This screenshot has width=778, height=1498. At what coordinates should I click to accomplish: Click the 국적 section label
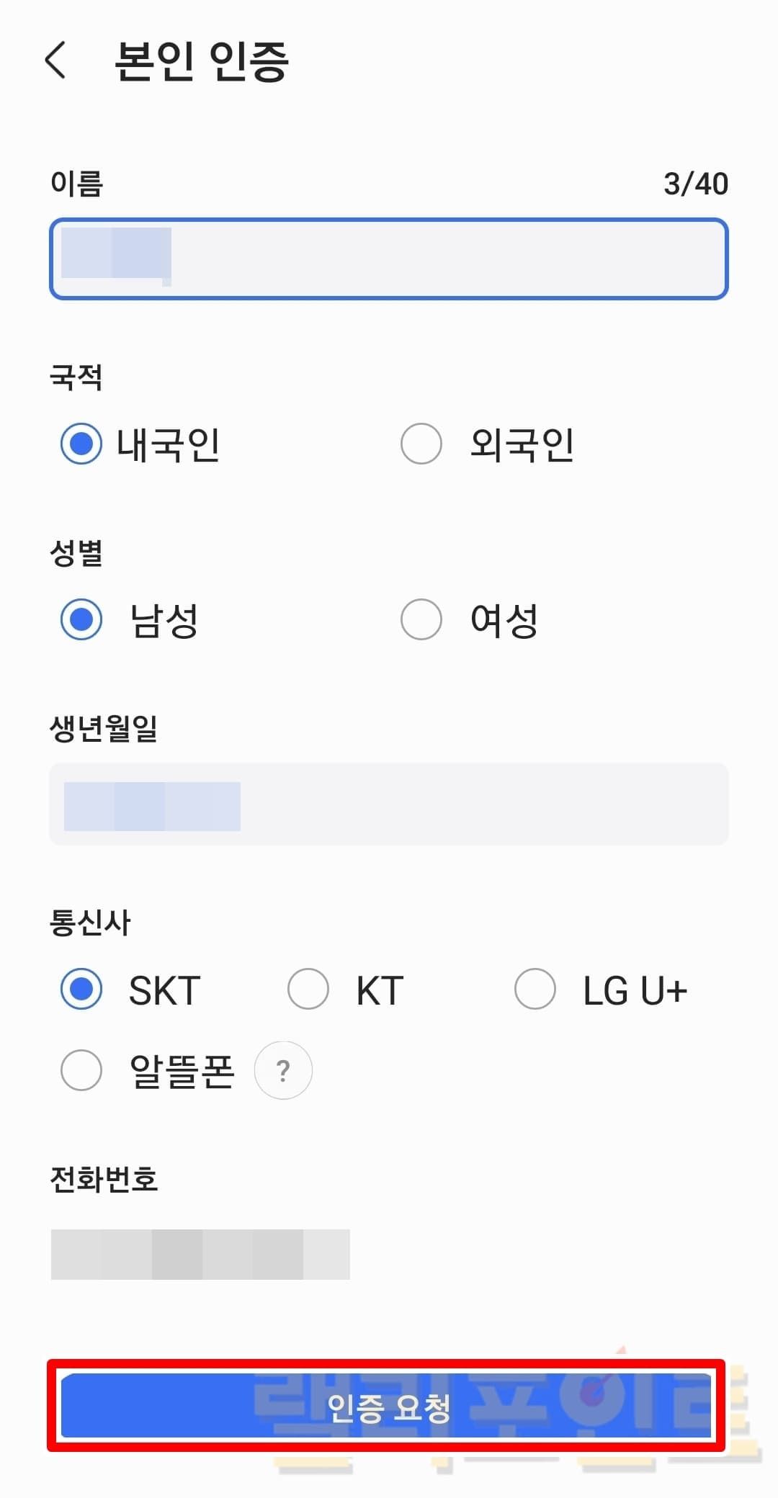click(x=76, y=377)
